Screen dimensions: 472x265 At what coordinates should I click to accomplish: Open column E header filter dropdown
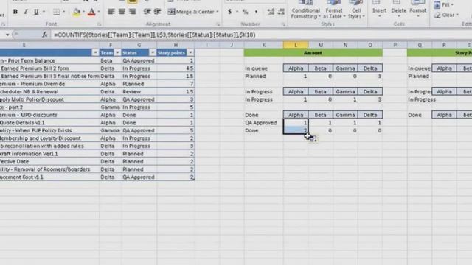(95, 52)
